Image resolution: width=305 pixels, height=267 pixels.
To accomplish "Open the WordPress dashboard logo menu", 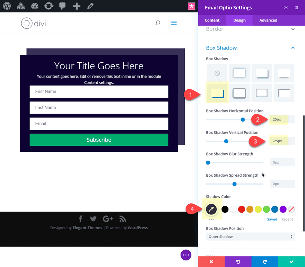I will 7,6.
